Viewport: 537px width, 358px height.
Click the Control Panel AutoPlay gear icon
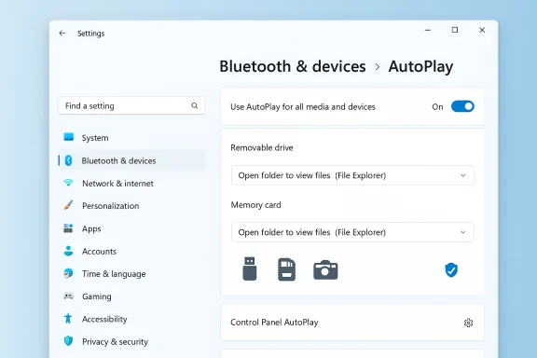pyautogui.click(x=468, y=323)
